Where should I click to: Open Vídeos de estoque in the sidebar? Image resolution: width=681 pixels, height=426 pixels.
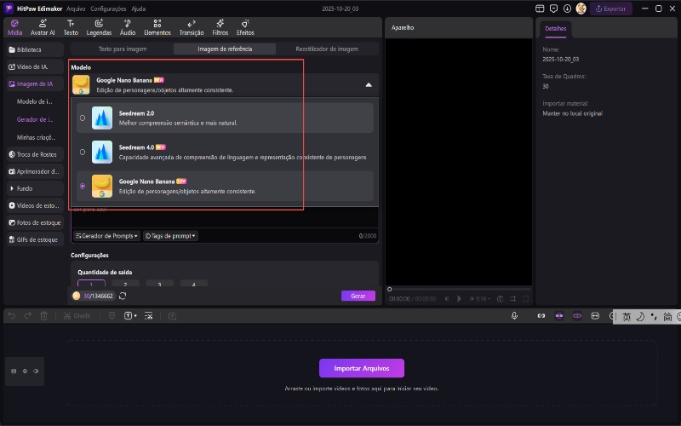[x=35, y=205]
